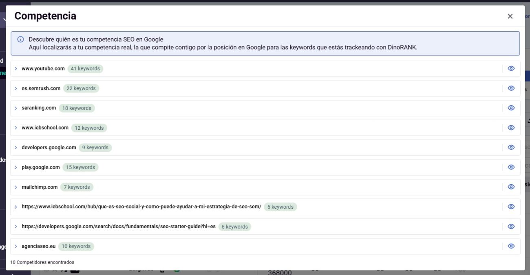Toggle eye icon for seo-starter-guide URL row

511,226
